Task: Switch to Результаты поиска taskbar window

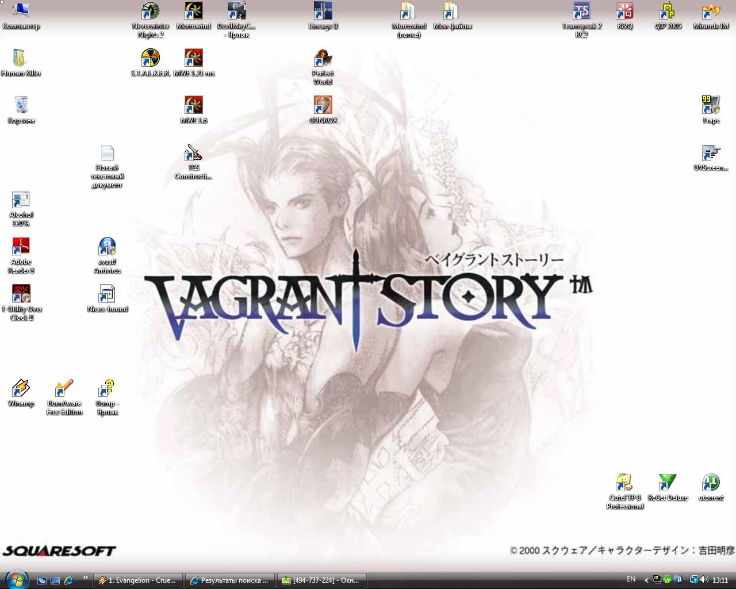Action: click(x=230, y=580)
